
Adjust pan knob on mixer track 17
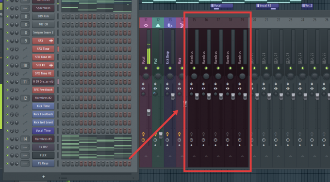(218, 76)
